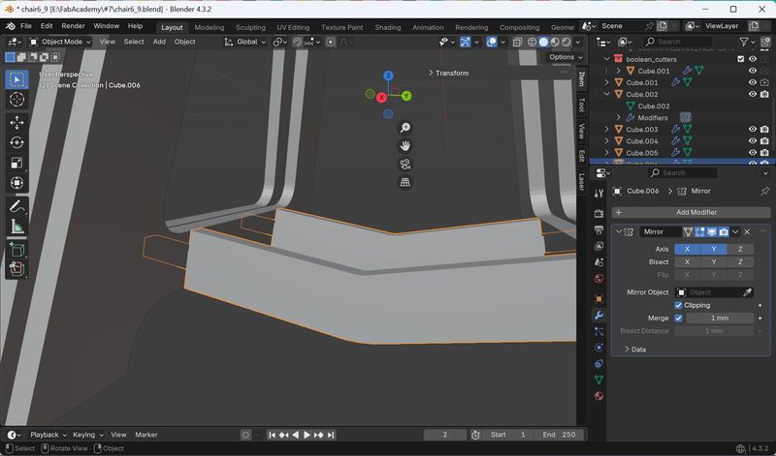Hide Cube.005 in viewport via eye icon

[x=753, y=153]
